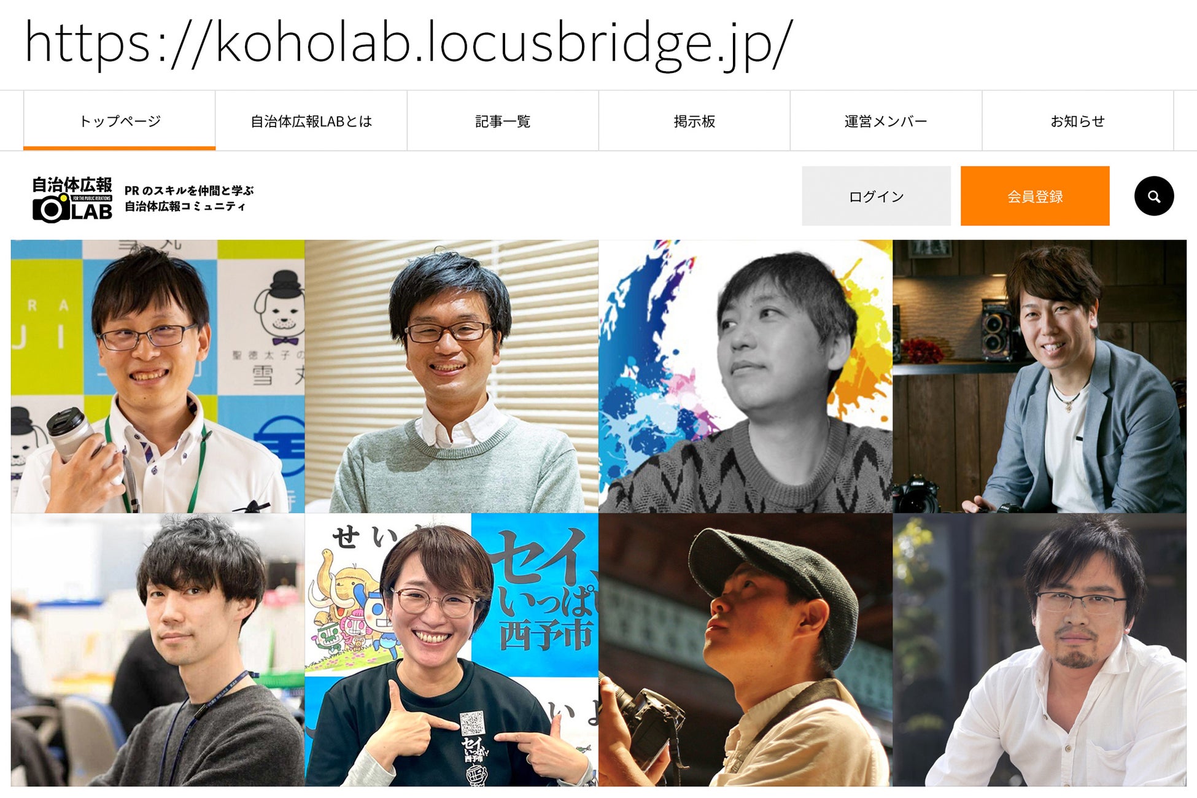
Task: Open photo of bearded man in white shirt
Action: (1039, 650)
